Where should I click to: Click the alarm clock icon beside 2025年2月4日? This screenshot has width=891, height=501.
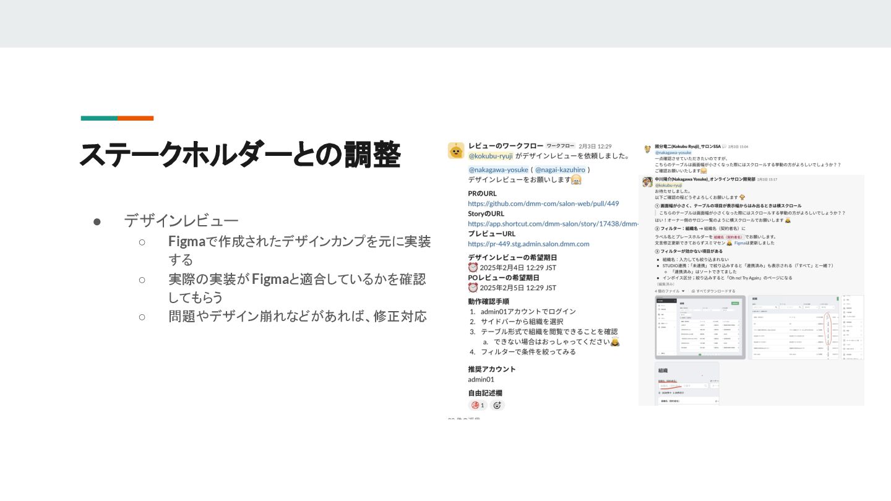tap(473, 267)
